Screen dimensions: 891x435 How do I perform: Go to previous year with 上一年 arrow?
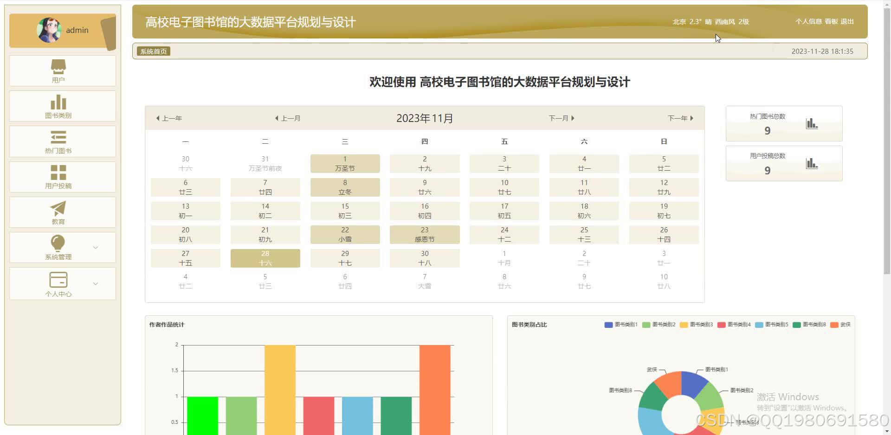(169, 118)
